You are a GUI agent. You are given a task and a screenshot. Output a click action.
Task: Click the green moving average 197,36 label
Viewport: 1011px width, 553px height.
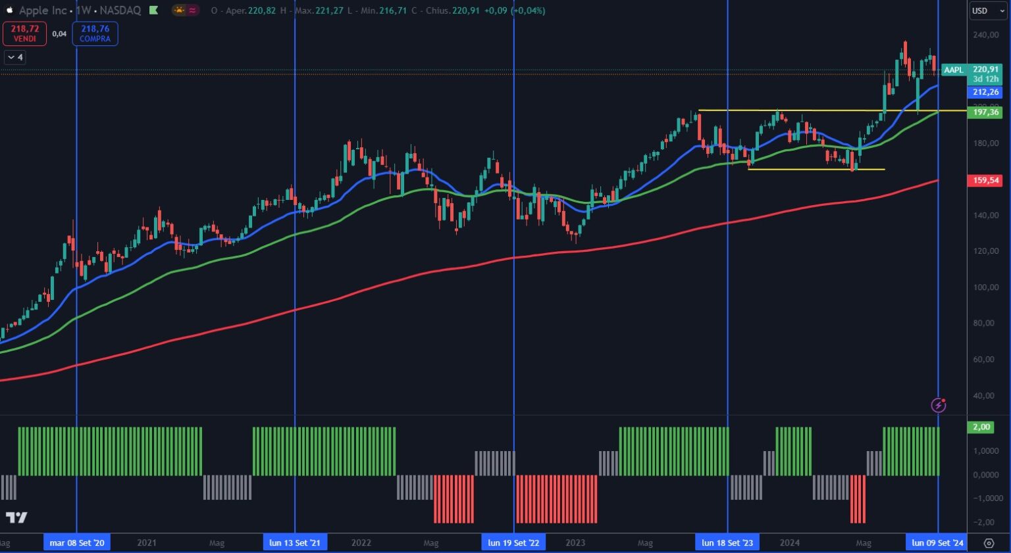point(985,112)
